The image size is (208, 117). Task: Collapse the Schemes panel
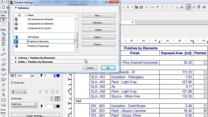coord(16,8)
